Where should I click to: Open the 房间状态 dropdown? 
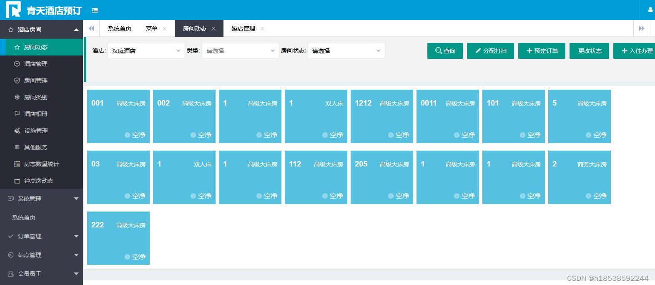click(x=346, y=51)
